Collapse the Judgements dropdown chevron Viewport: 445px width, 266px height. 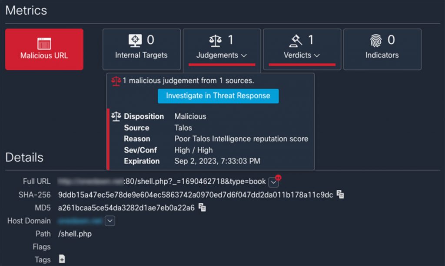tap(244, 55)
